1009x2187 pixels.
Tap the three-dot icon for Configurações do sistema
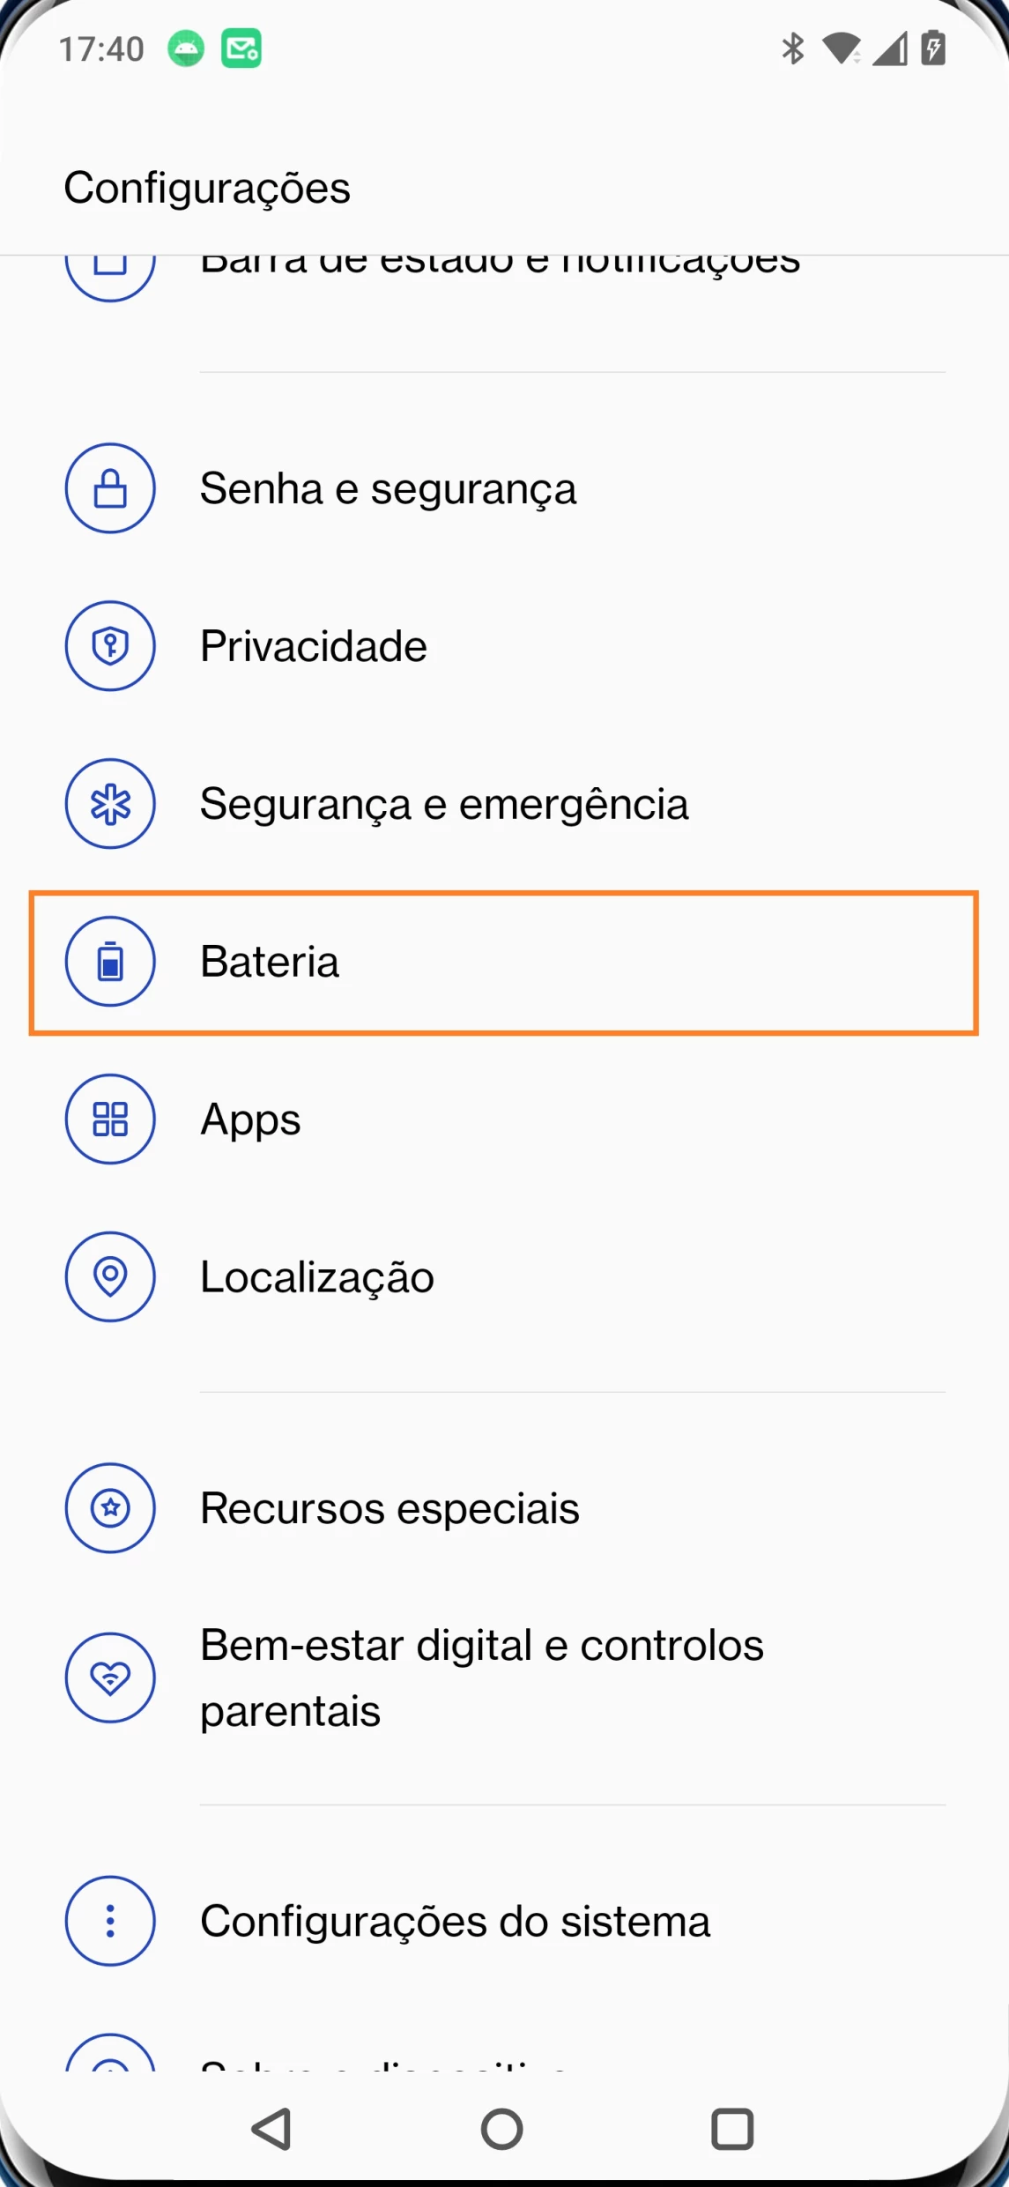(x=110, y=1921)
